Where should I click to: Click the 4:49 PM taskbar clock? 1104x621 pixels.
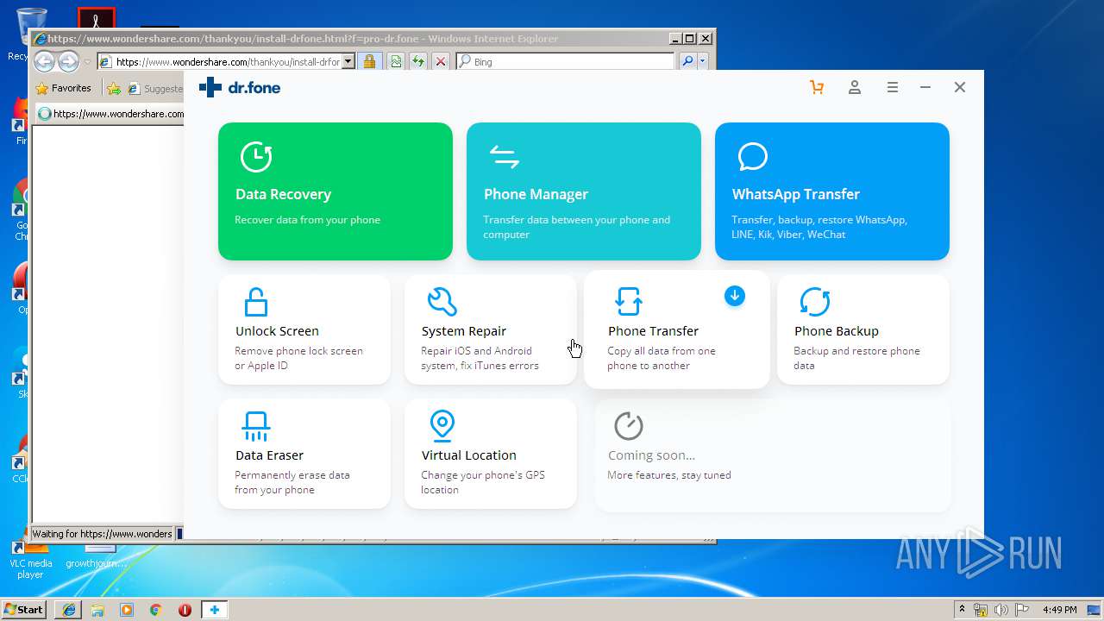pos(1060,610)
